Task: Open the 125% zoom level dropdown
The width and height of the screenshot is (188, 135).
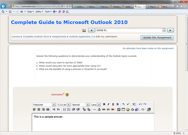Action: coord(184,133)
